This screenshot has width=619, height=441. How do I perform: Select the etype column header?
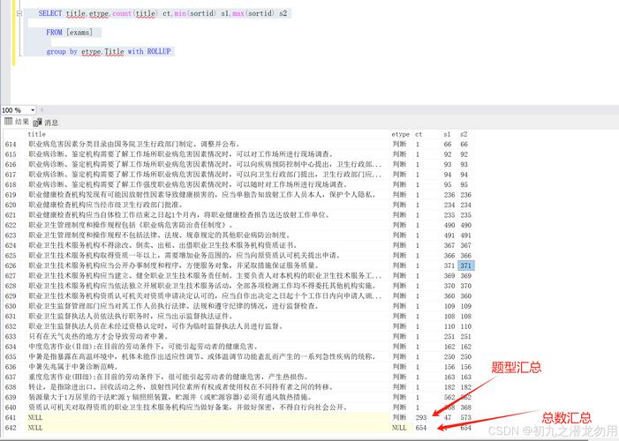400,134
